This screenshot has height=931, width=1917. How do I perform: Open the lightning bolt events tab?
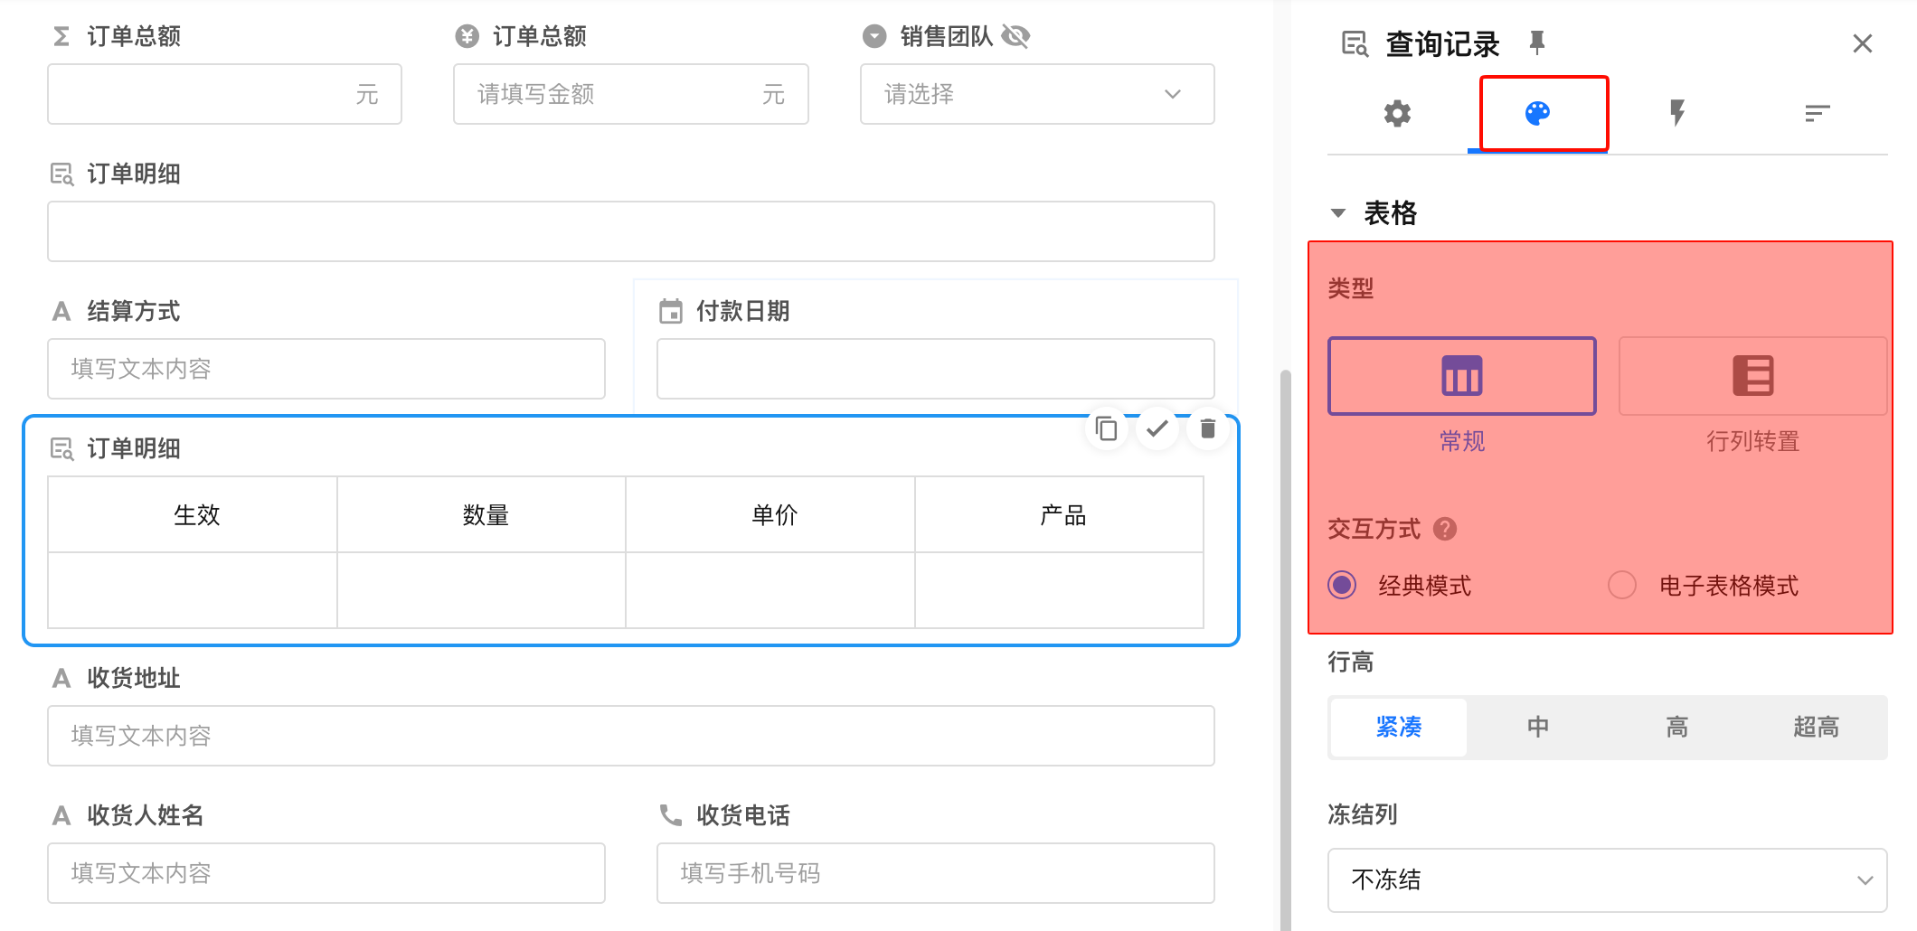click(x=1677, y=114)
